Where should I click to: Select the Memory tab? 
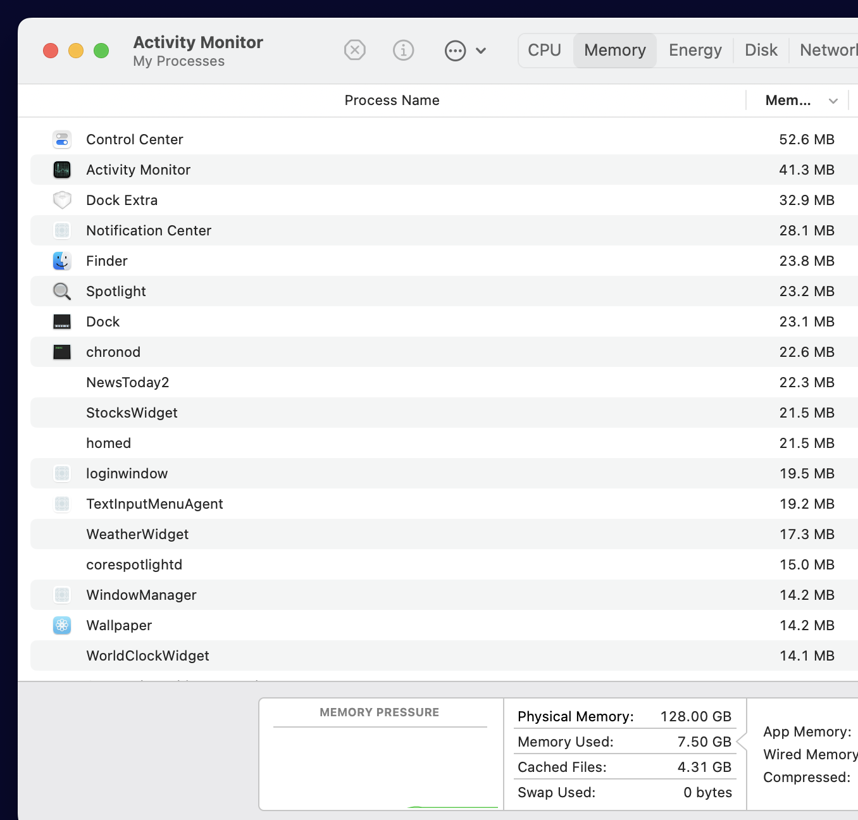coord(614,50)
